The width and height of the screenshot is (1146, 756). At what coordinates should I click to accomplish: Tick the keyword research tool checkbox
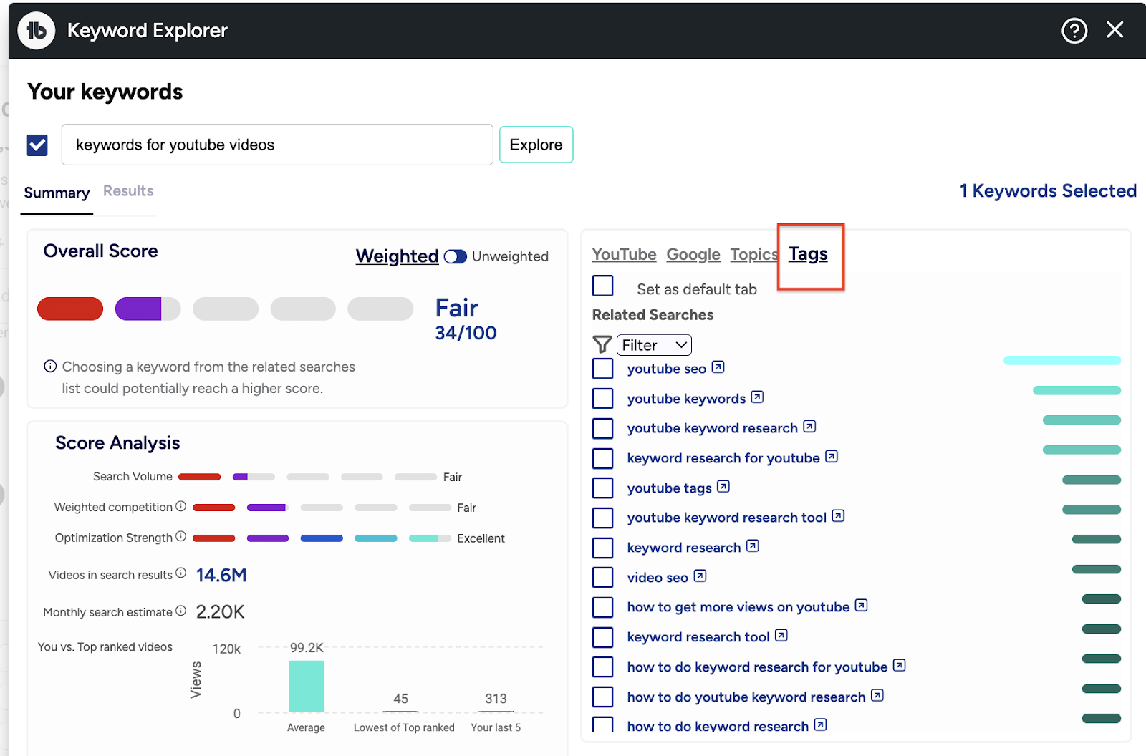(x=603, y=637)
